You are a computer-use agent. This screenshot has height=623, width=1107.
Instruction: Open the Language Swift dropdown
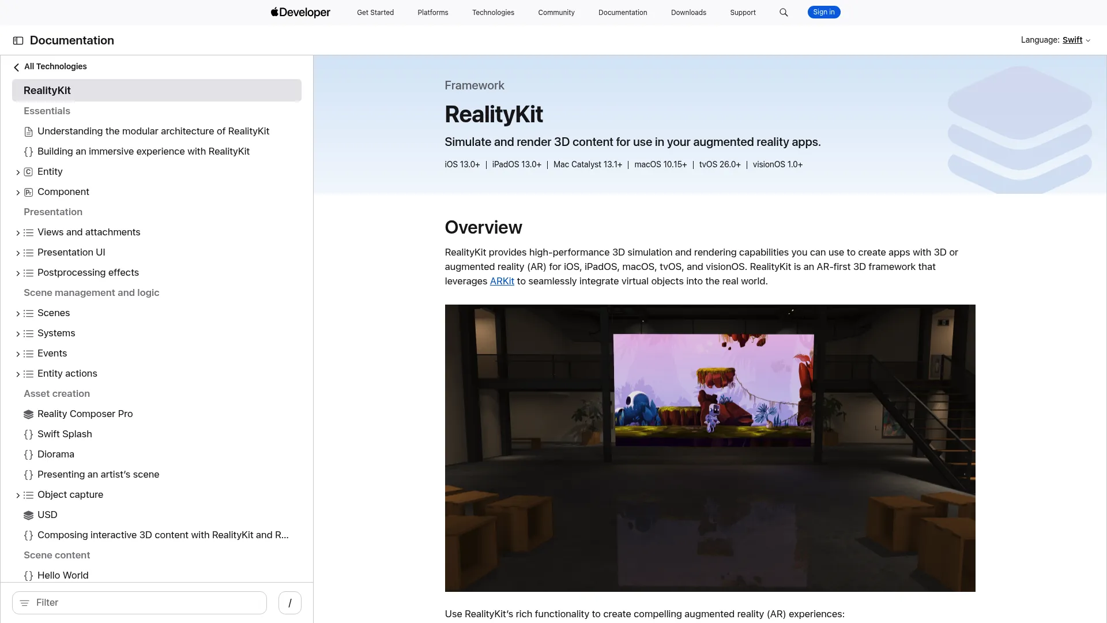pos(1076,40)
